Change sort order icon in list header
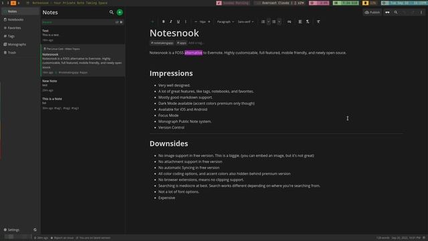This screenshot has height=241, width=428. point(117,22)
